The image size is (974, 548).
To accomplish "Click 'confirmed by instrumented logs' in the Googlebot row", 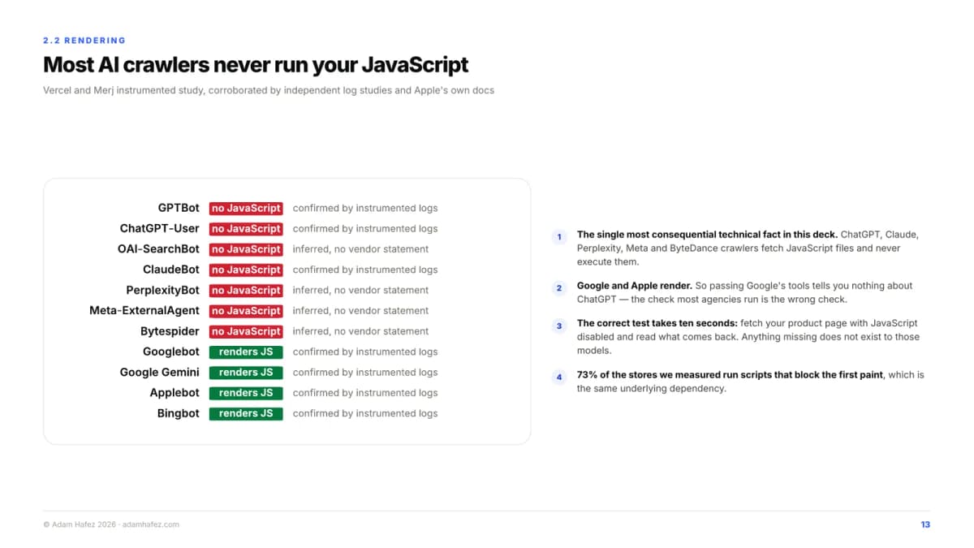I will 365,352.
